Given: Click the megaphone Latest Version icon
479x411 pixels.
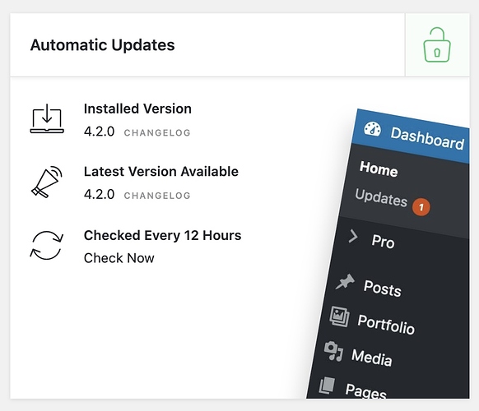Looking at the screenshot, I should tap(47, 182).
